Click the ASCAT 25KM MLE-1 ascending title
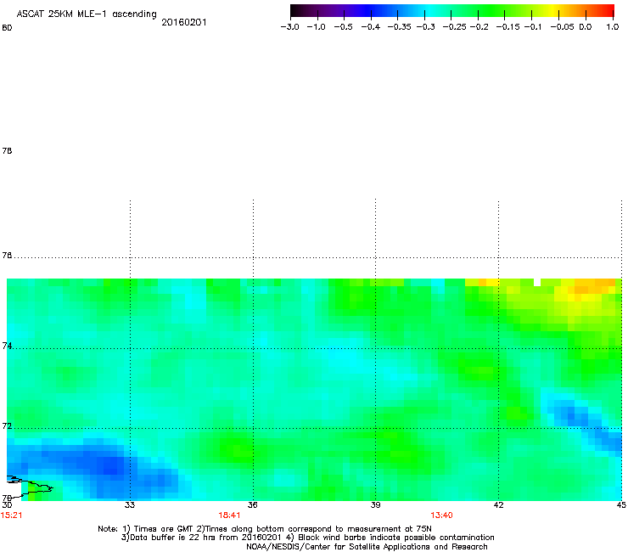The height and width of the screenshot is (552, 628). (x=87, y=14)
